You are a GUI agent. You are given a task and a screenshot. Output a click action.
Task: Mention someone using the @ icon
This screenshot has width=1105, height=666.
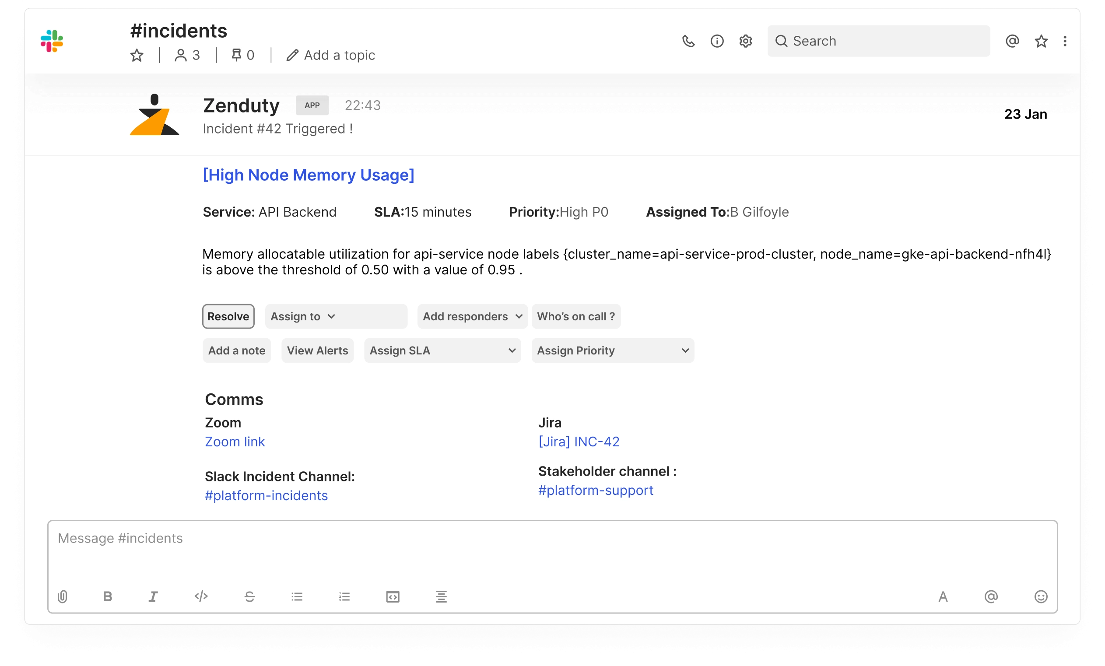pyautogui.click(x=991, y=596)
